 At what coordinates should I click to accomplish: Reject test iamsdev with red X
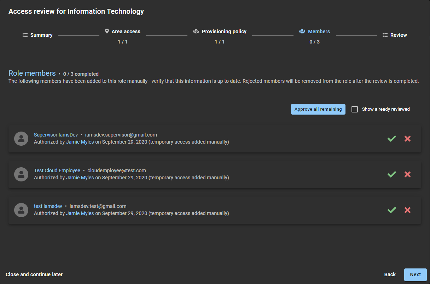pos(407,210)
